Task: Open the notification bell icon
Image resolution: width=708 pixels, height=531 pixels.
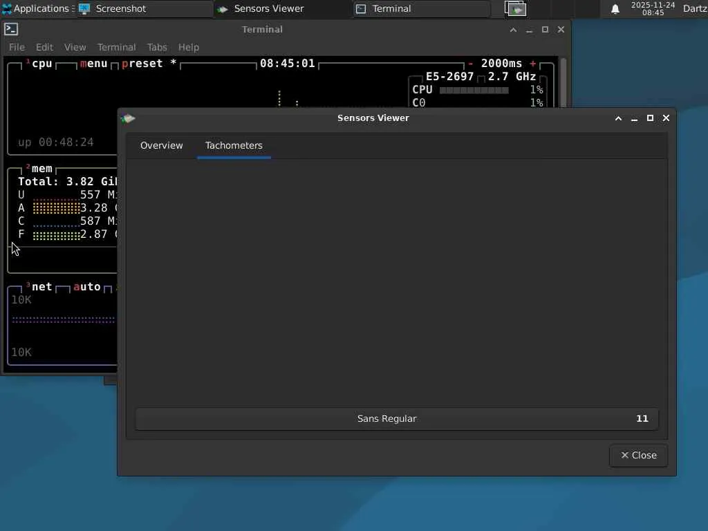Action: (615, 9)
